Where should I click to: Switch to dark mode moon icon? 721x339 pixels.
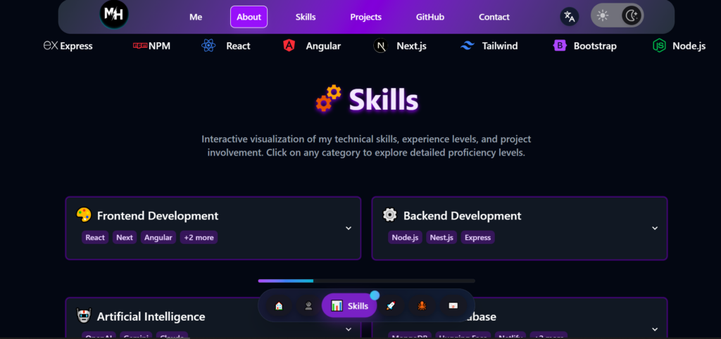click(x=632, y=16)
